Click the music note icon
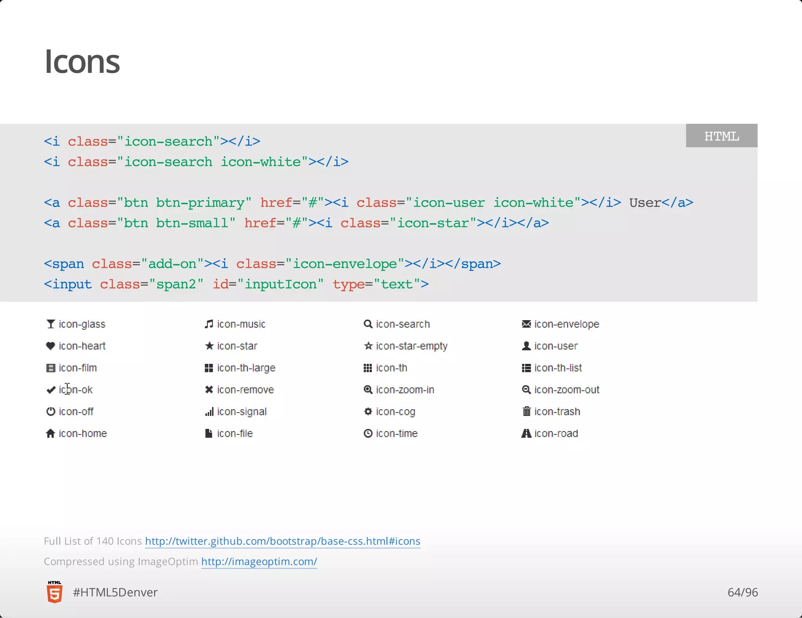The height and width of the screenshot is (618, 802). (x=209, y=324)
